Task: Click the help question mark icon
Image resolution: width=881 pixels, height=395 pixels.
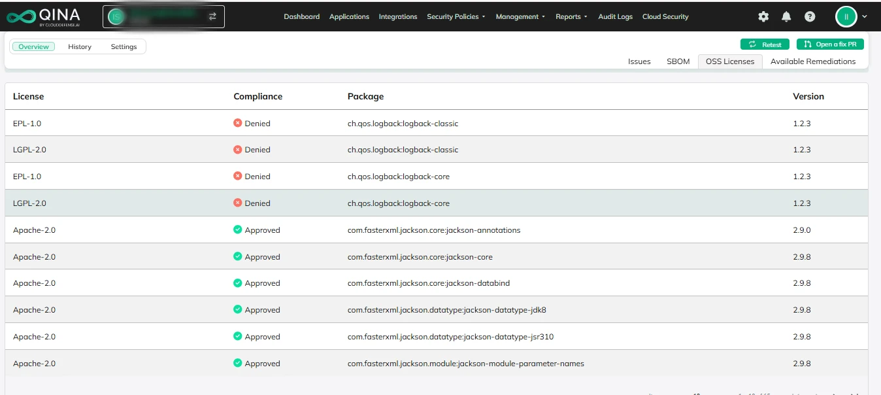Action: tap(810, 16)
